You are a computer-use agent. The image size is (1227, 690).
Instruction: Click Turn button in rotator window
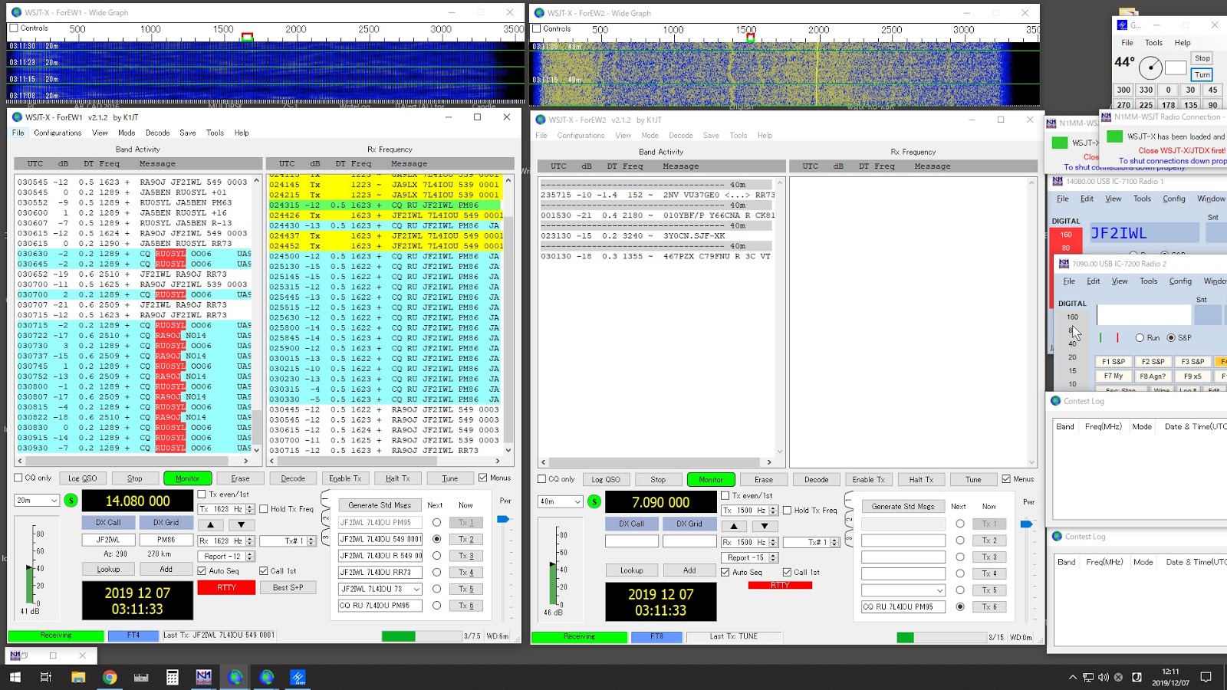coord(1202,74)
